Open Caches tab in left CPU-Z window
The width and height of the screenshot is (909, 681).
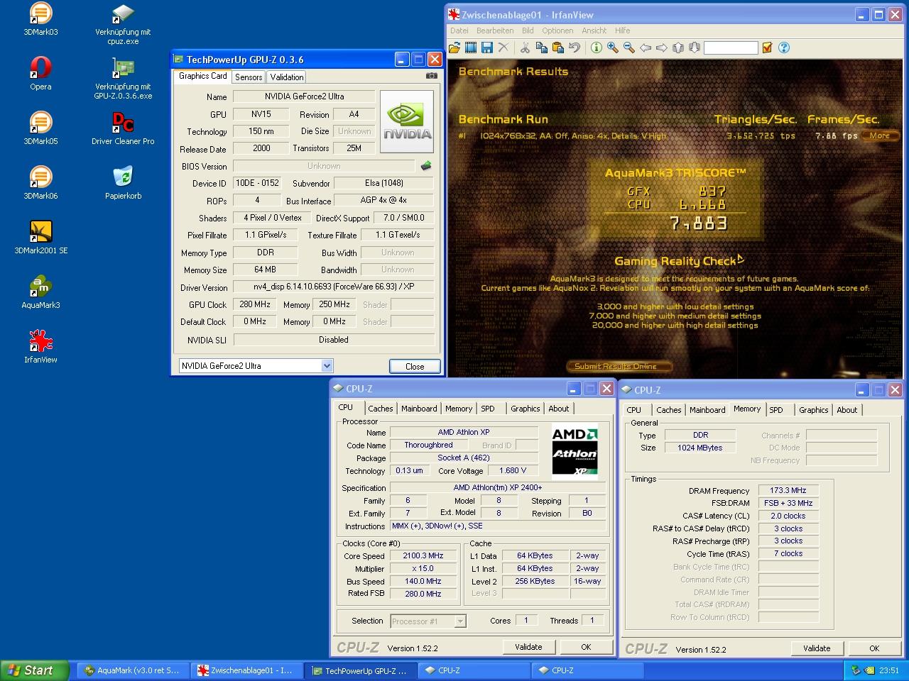point(381,409)
